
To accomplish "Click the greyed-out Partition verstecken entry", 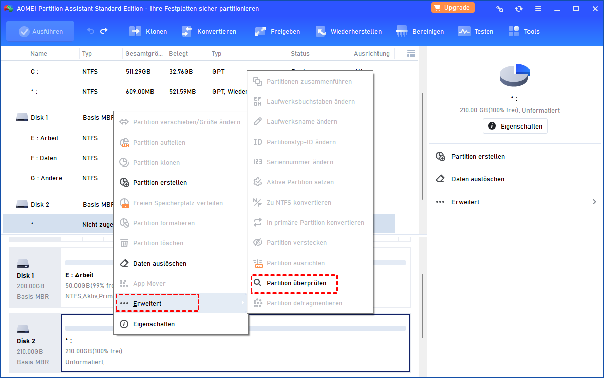I will (x=310, y=243).
